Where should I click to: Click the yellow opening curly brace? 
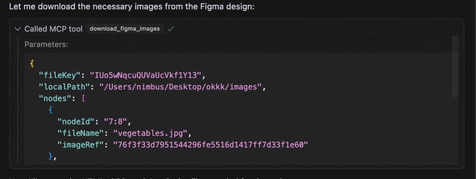[x=32, y=63]
